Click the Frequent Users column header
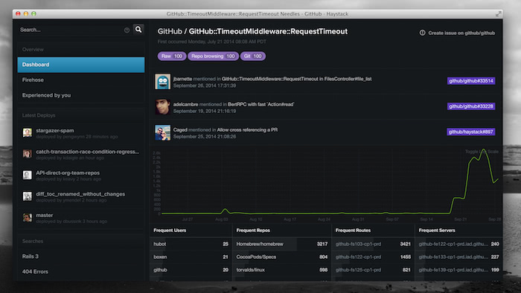The image size is (521, 293). point(170,231)
